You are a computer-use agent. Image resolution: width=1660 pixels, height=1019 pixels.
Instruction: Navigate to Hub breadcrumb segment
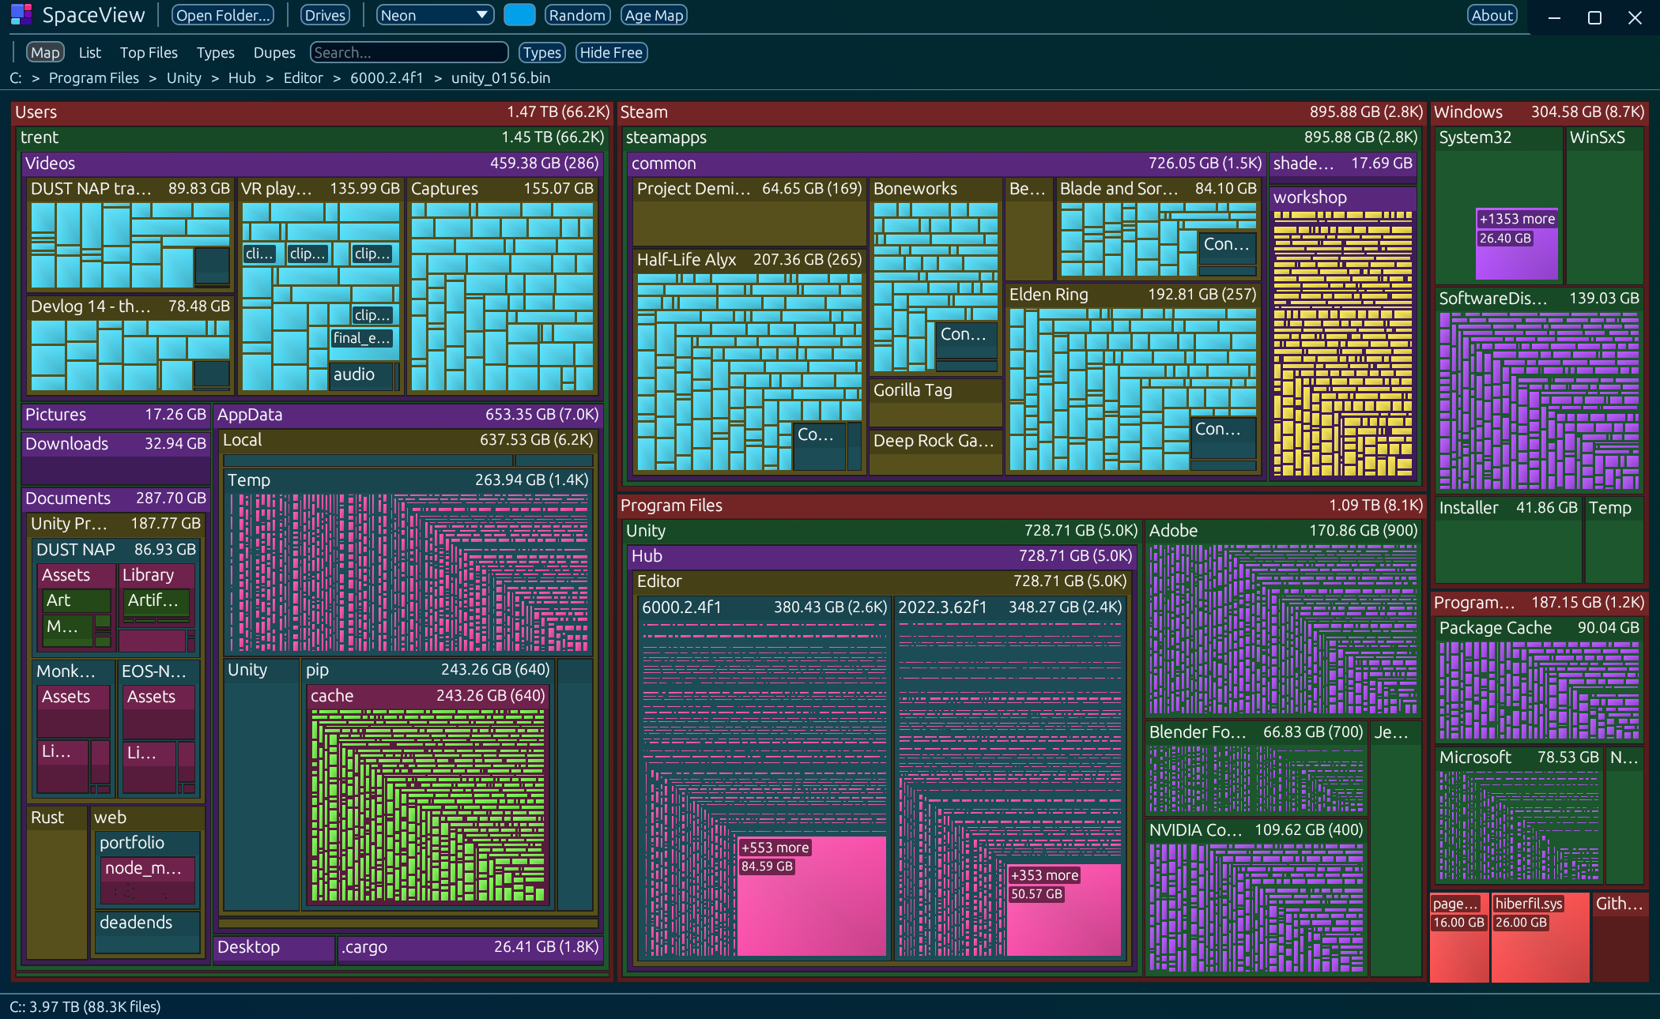242,77
